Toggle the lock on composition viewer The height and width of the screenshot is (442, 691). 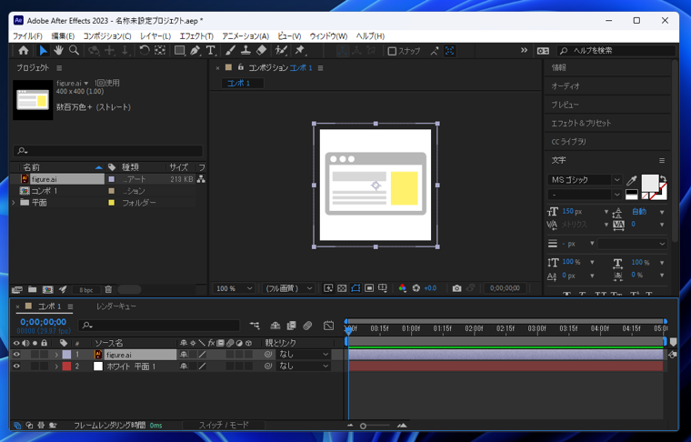tap(241, 67)
